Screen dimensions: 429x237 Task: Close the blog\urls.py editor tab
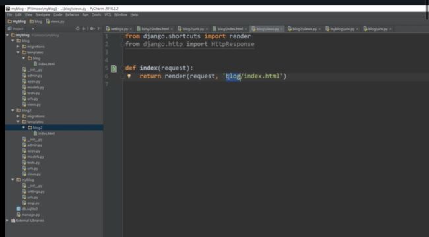[x=391, y=29]
